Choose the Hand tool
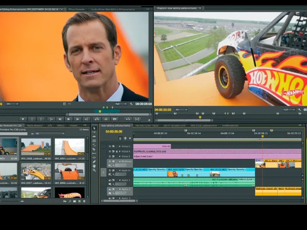The image size is (307, 230). tap(94, 166)
